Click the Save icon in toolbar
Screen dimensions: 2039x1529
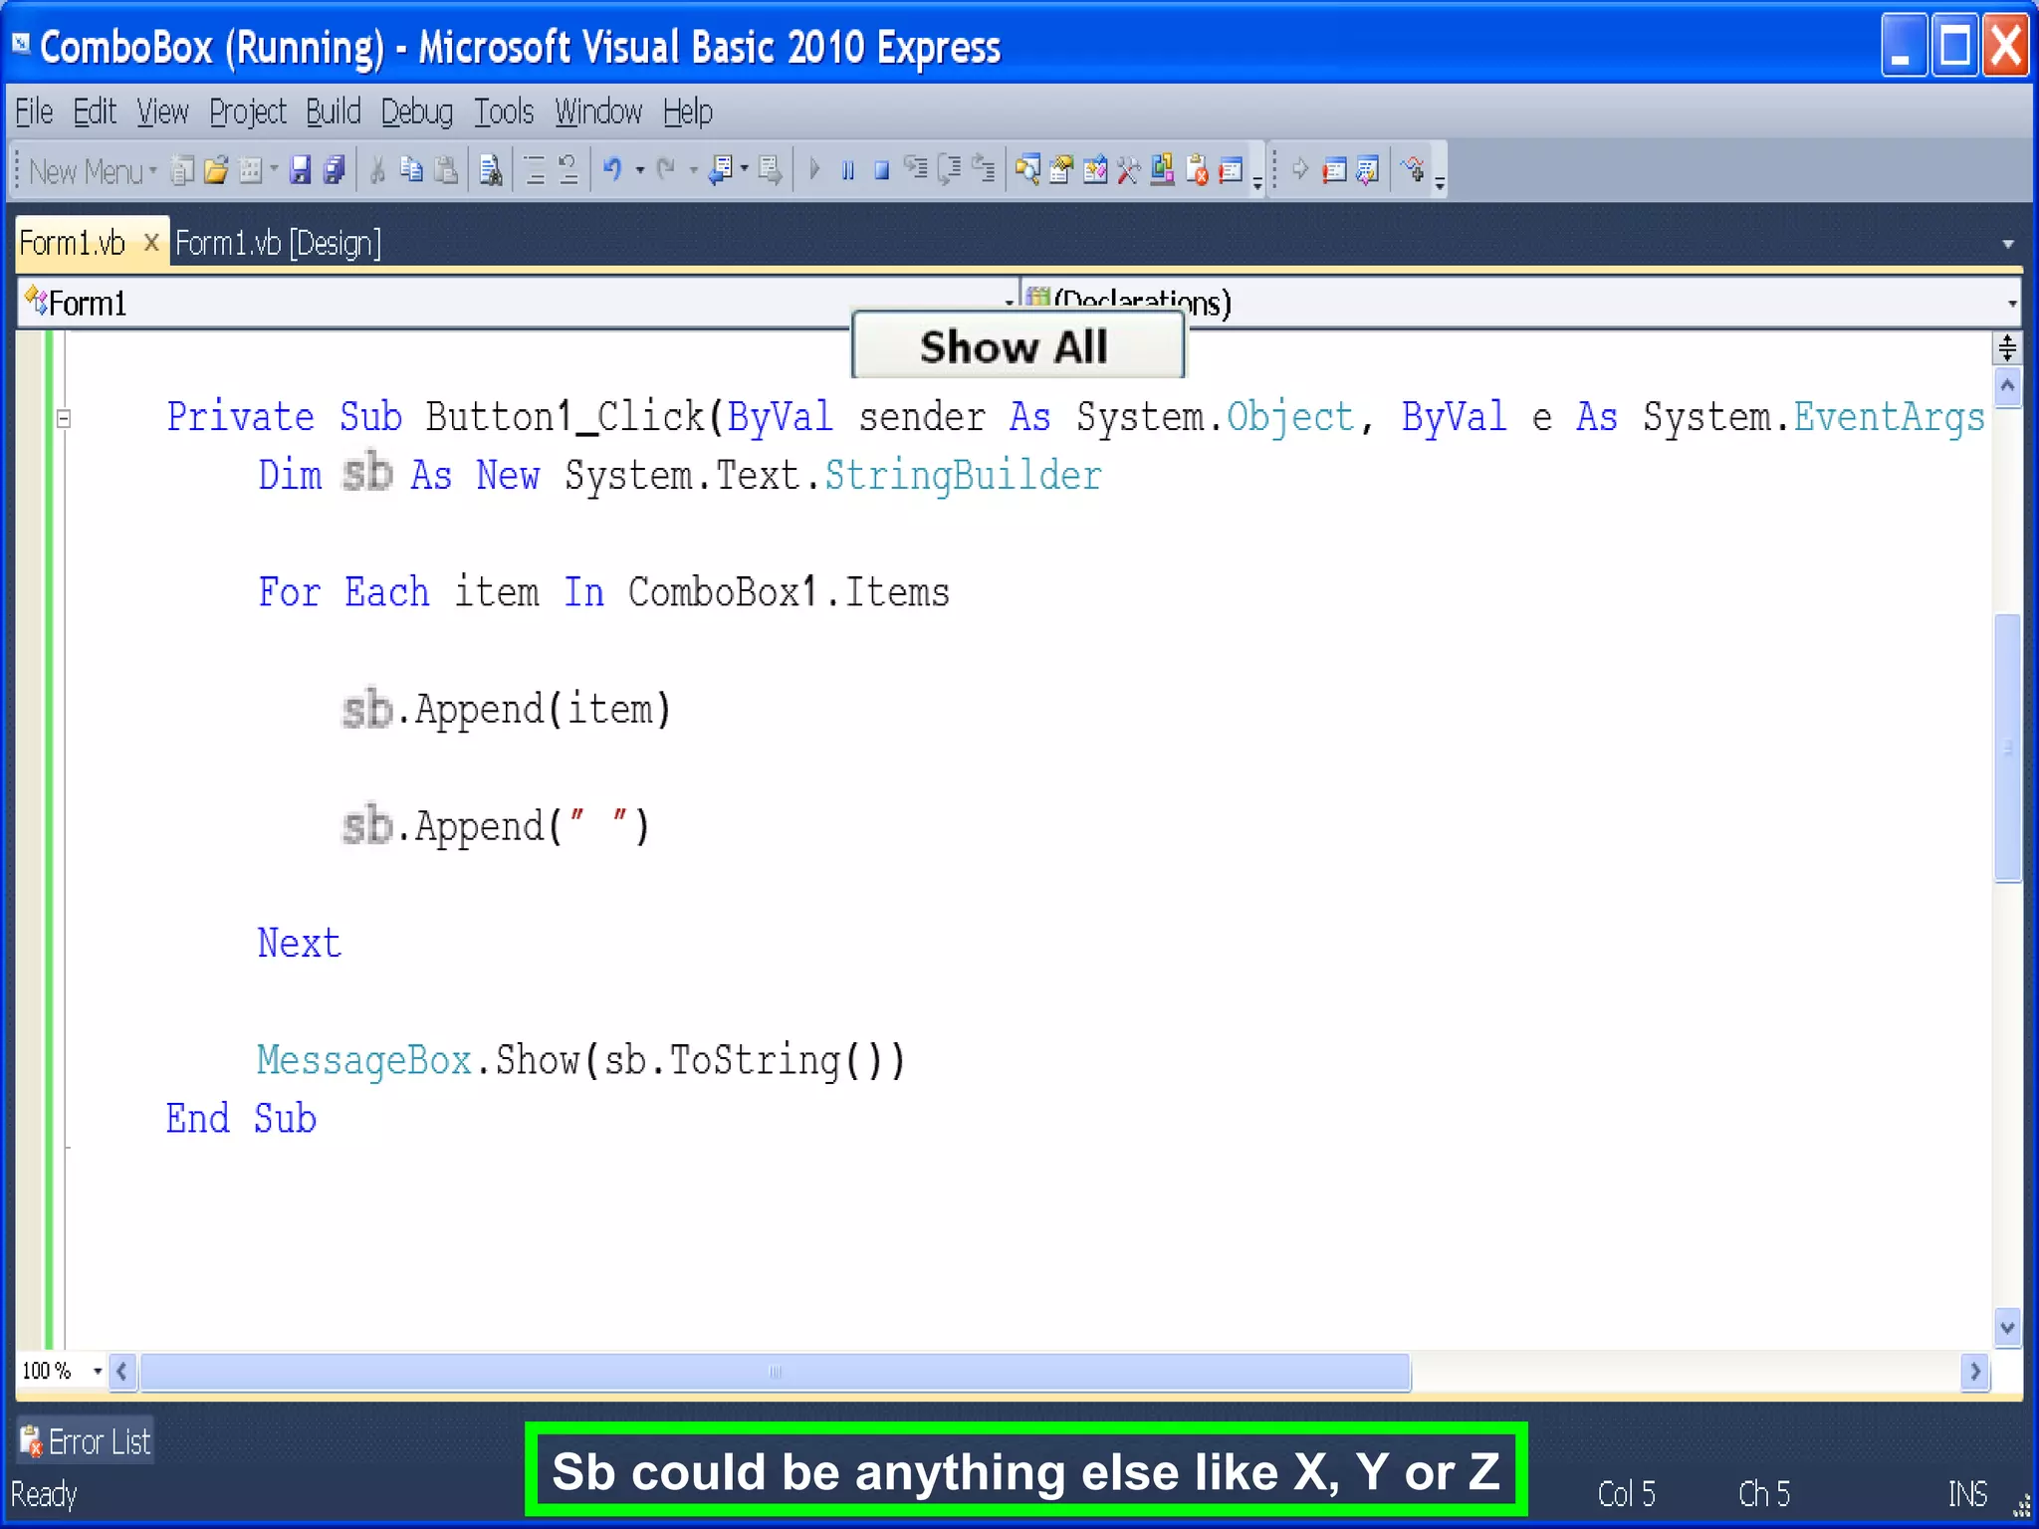point(300,170)
